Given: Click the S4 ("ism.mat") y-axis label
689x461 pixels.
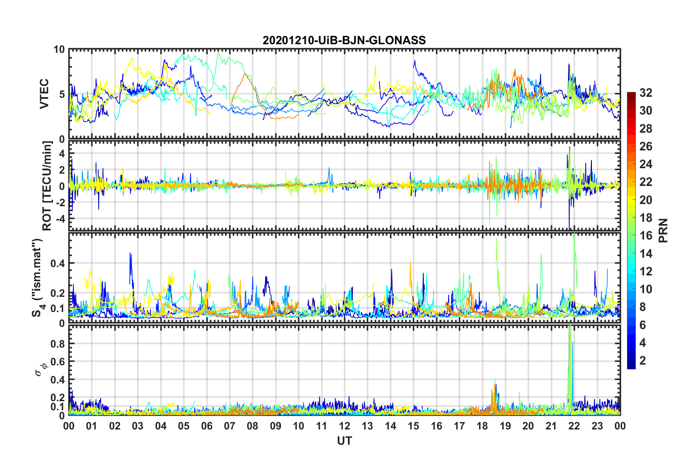Looking at the screenshot, I should (x=38, y=278).
